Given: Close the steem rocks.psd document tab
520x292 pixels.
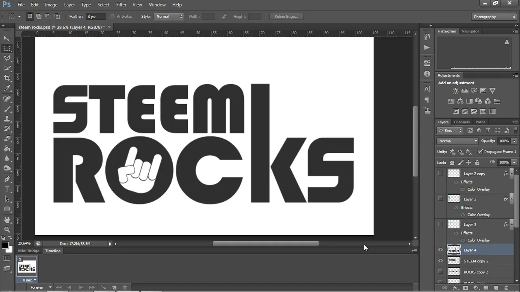Looking at the screenshot, I should click(109, 27).
